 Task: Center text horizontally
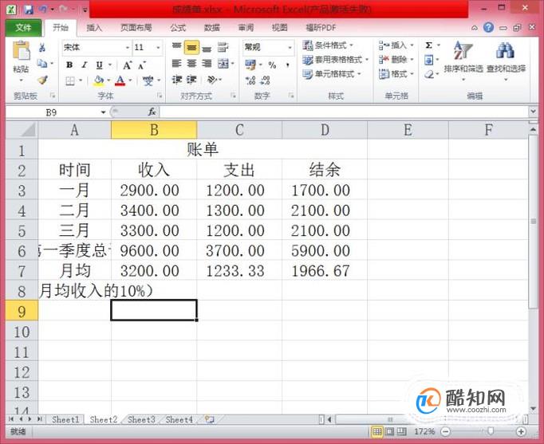coord(191,64)
